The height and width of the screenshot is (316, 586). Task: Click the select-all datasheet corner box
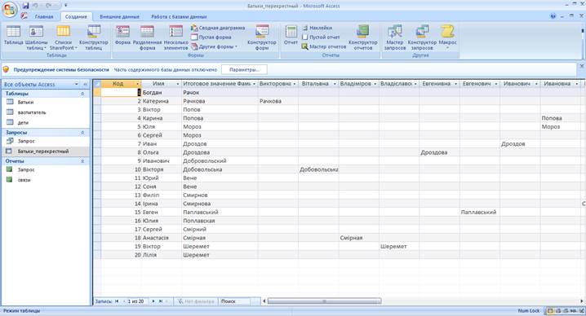pyautogui.click(x=97, y=84)
